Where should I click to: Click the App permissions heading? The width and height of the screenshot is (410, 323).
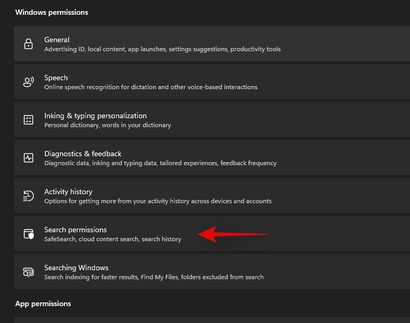click(x=43, y=303)
